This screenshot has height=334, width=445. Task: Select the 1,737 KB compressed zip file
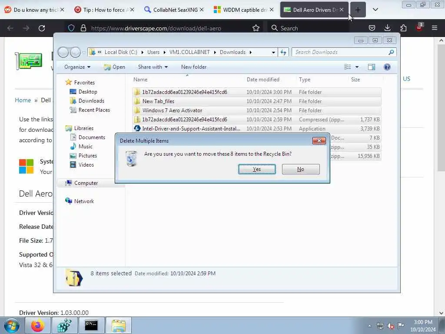pyautogui.click(x=256, y=120)
